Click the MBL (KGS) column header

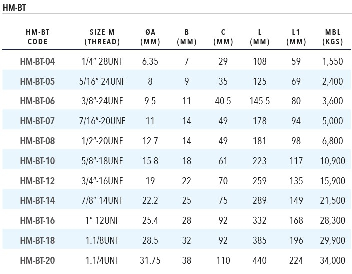coord(333,37)
